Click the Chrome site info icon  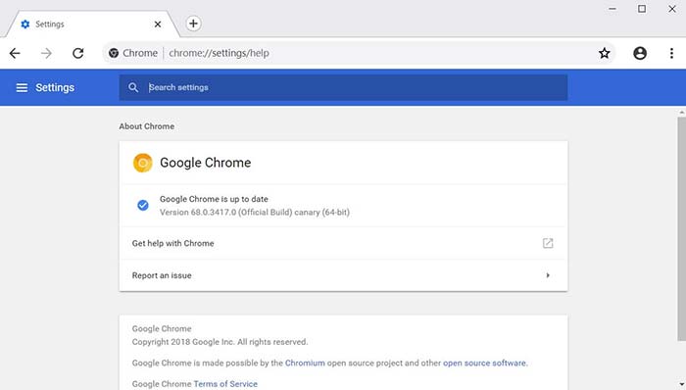coord(114,53)
